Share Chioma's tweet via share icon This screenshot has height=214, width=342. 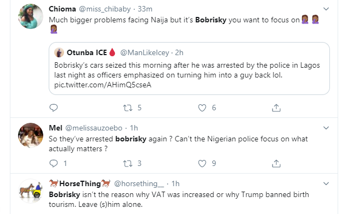tap(276, 108)
